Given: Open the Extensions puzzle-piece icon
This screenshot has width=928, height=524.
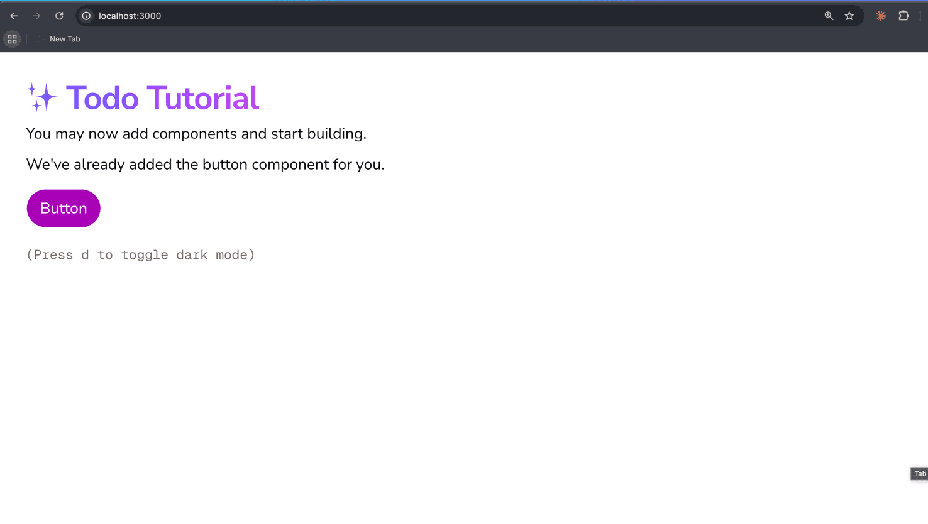Looking at the screenshot, I should [903, 16].
